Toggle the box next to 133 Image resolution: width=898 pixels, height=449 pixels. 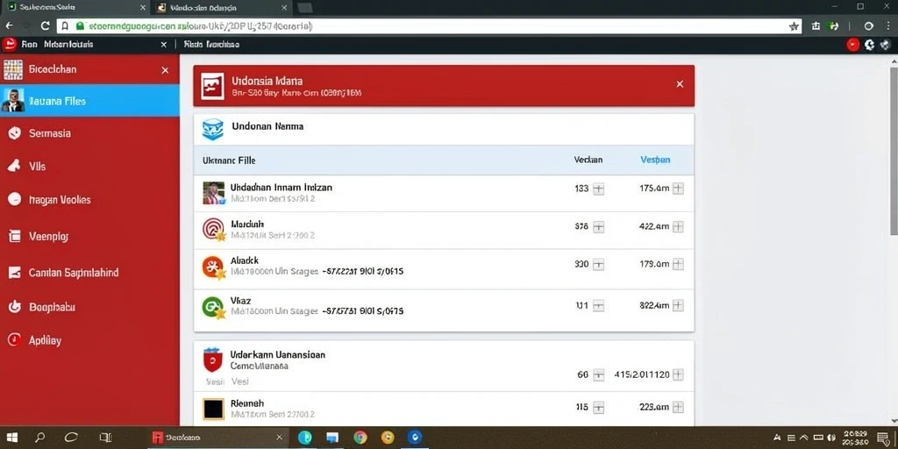tap(598, 189)
